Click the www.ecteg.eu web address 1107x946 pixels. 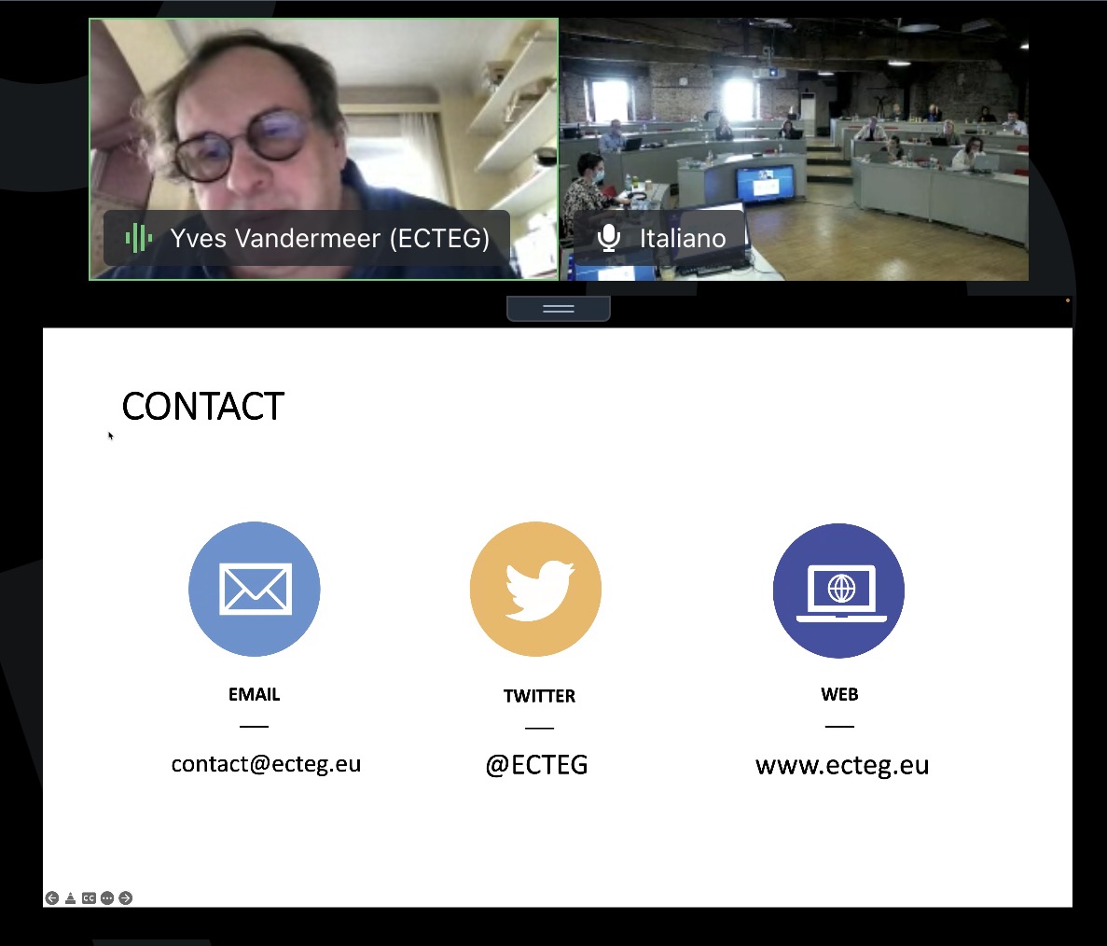(842, 766)
